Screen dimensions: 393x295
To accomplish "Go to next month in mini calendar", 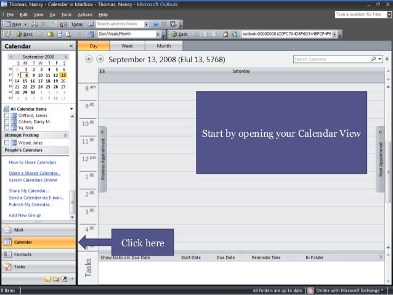I will [66, 57].
